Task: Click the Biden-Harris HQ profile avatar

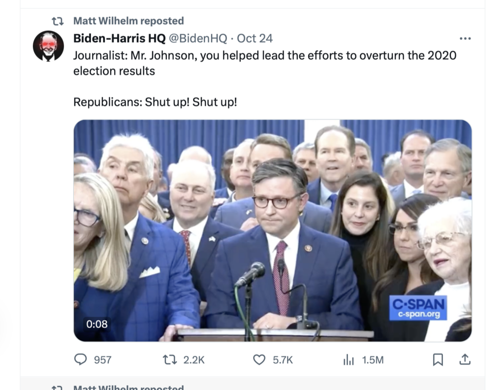Action: [x=48, y=46]
